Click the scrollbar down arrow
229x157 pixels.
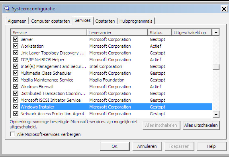[x=216, y=114]
